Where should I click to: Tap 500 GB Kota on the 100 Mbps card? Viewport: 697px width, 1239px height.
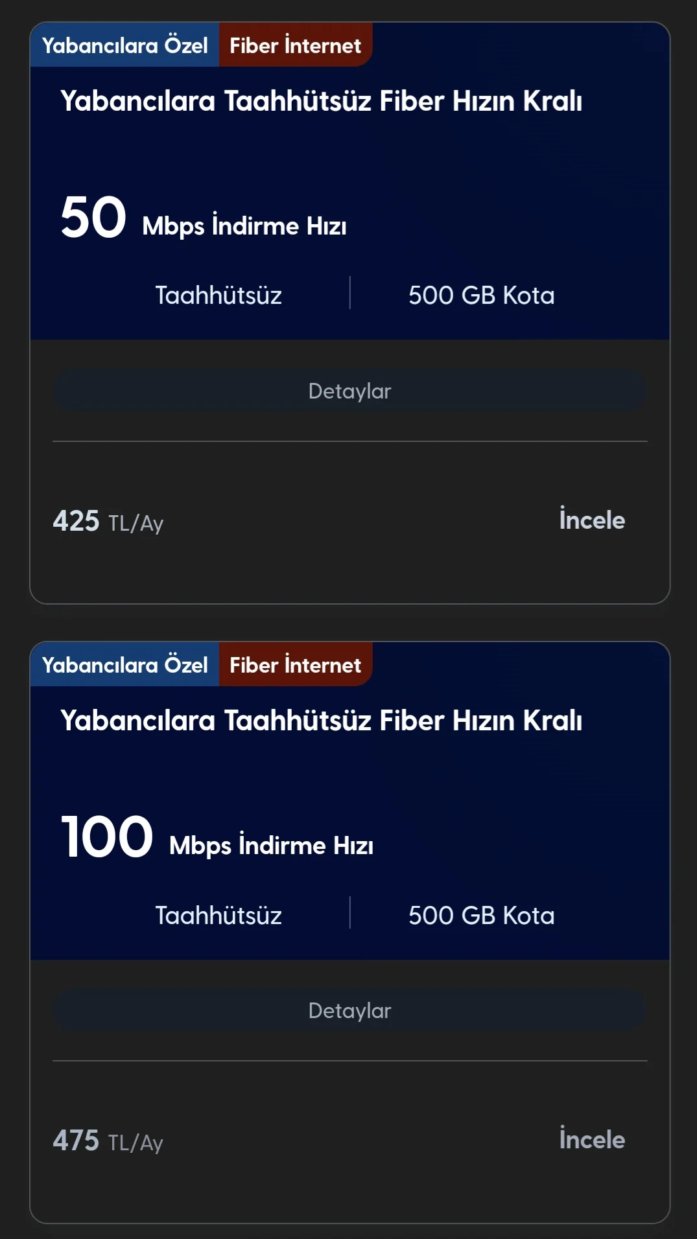(481, 916)
